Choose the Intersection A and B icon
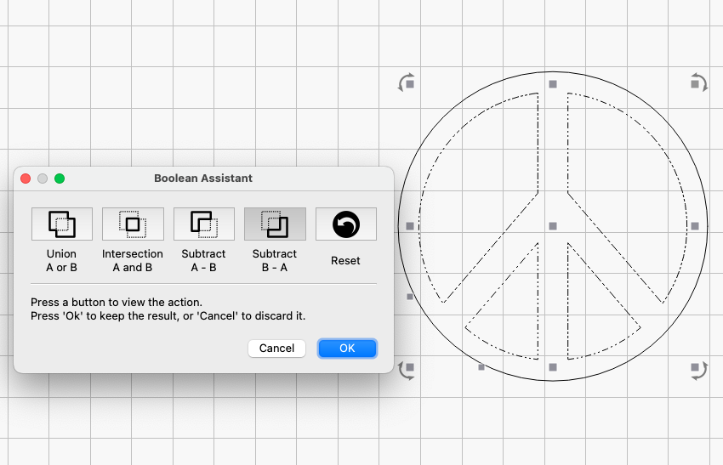The image size is (723, 465). [133, 224]
